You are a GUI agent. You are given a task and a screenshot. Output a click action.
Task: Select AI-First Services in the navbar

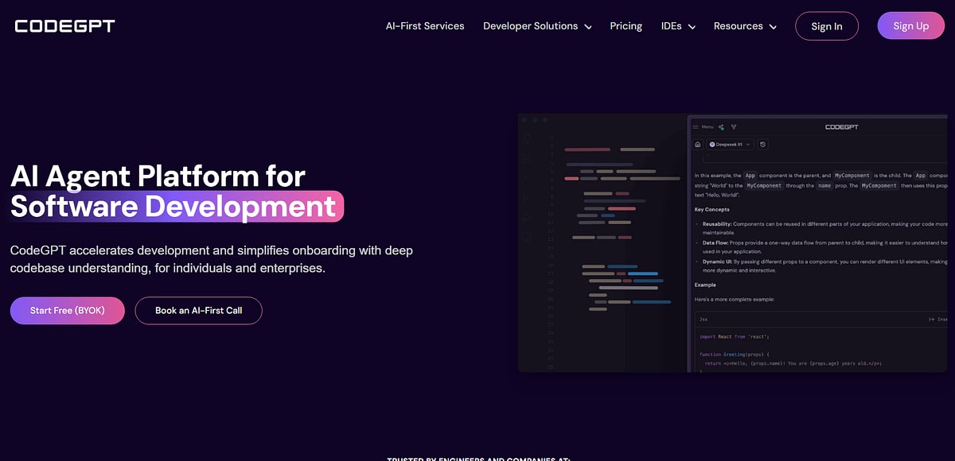(425, 25)
